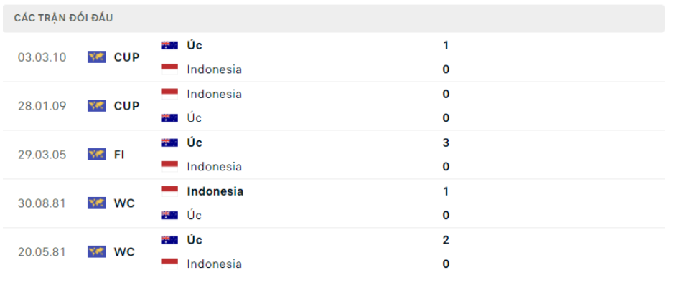Click score 2 for Úc in 20.05.81
Viewport: 679px width, 298px height.
point(446,240)
